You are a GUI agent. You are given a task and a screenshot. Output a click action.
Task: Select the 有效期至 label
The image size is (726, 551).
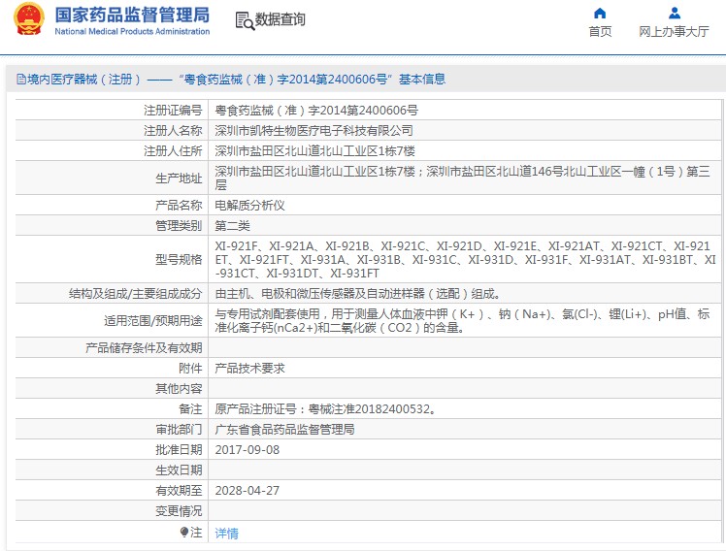coord(179,491)
